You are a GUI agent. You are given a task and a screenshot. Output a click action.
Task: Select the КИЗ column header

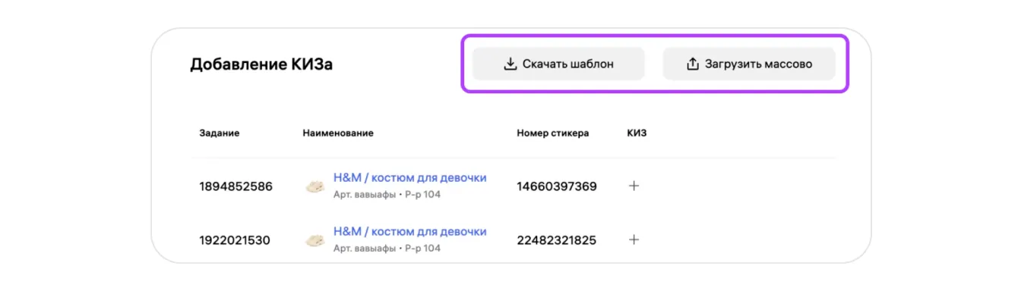tap(637, 133)
